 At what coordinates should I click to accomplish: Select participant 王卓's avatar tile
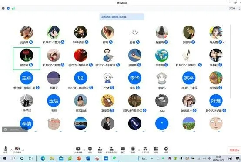pos(27,78)
